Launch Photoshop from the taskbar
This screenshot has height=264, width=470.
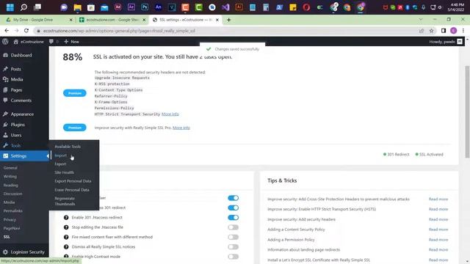[145, 7]
